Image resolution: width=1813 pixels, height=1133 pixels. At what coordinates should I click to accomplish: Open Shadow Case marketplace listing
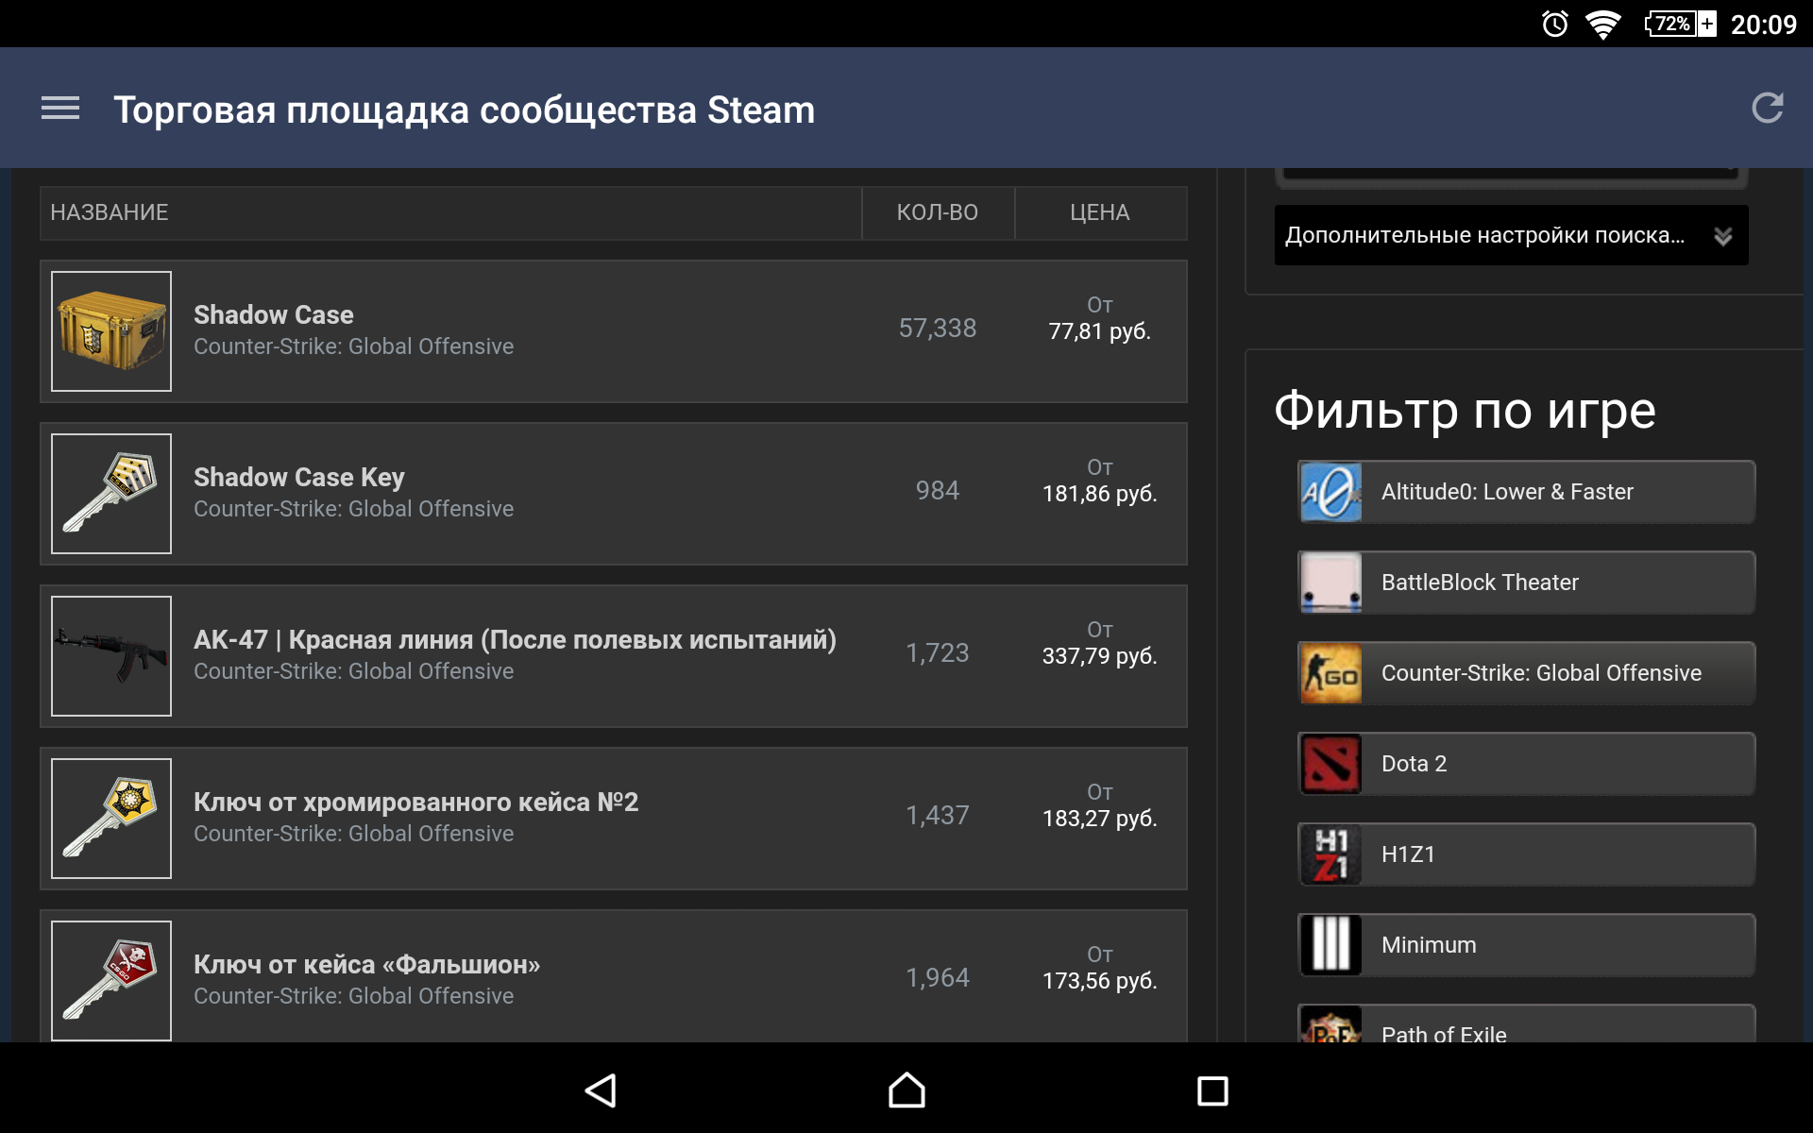[611, 329]
